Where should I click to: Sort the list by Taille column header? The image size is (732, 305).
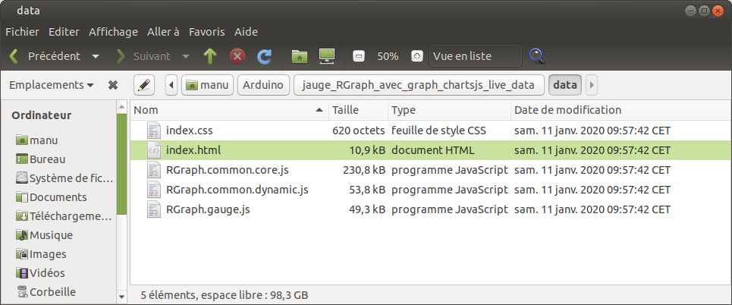(x=358, y=110)
